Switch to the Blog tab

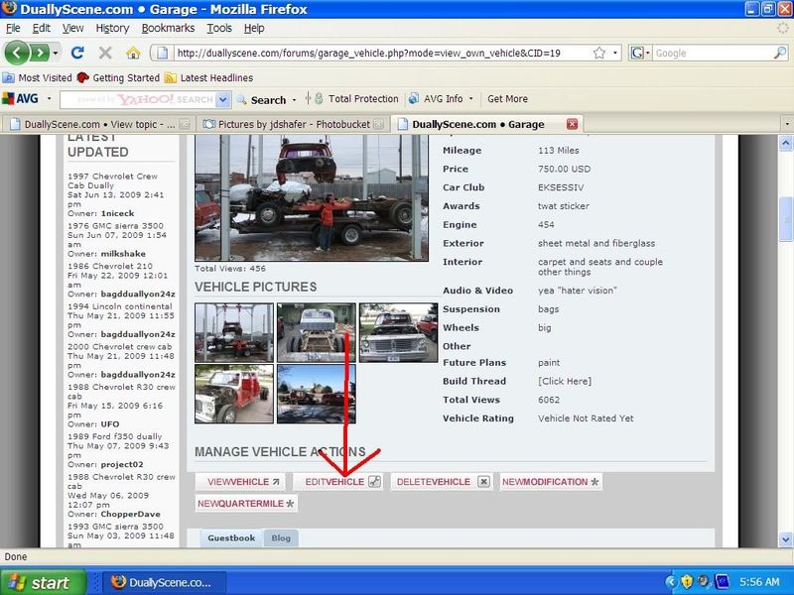[x=281, y=538]
